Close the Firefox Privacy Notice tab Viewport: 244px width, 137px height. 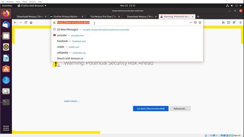click(82, 17)
